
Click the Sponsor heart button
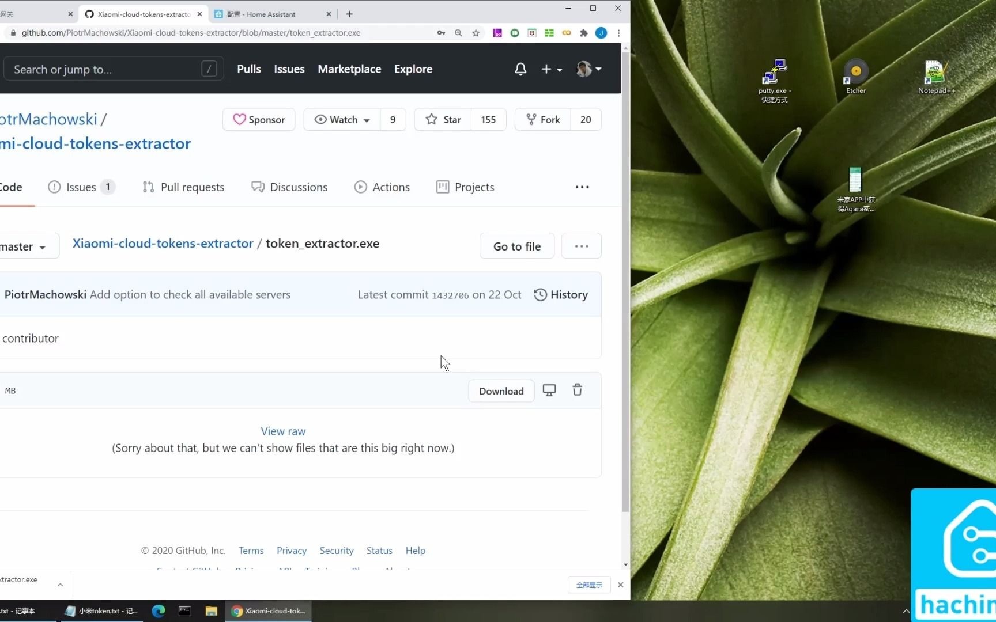point(259,119)
